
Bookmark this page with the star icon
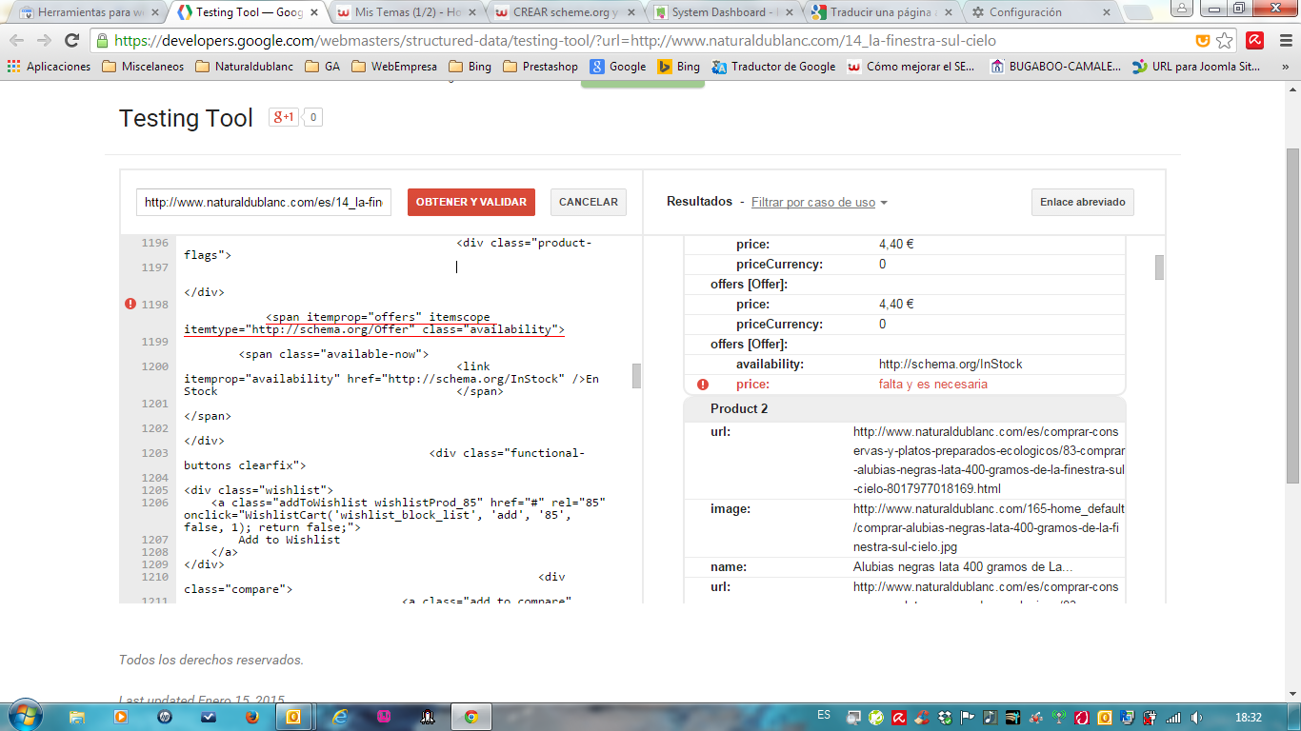(x=1226, y=41)
